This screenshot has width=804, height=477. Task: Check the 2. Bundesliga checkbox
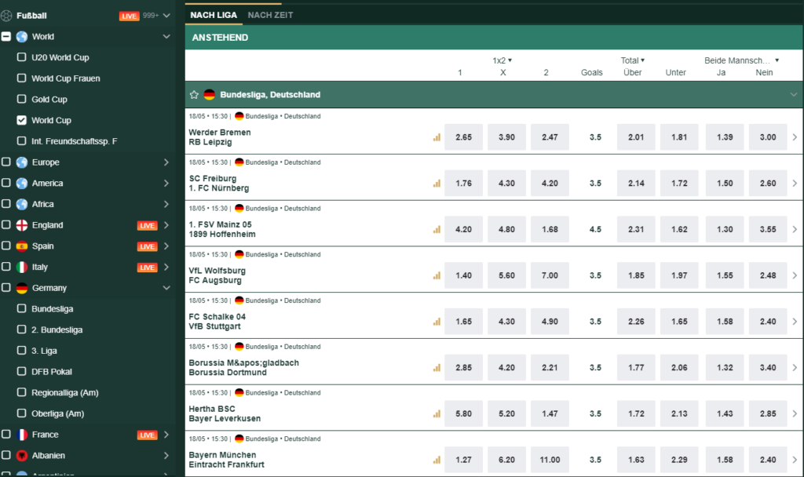[21, 330]
